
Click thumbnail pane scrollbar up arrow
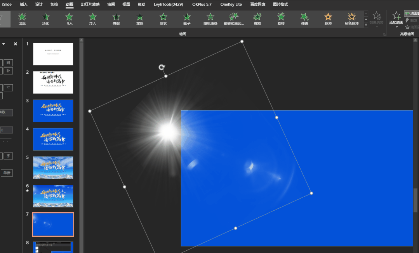point(82,40)
